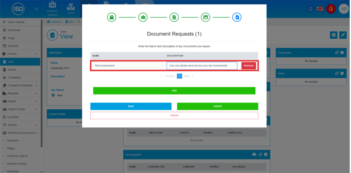Open the HD user avatar menu

[x=343, y=9]
